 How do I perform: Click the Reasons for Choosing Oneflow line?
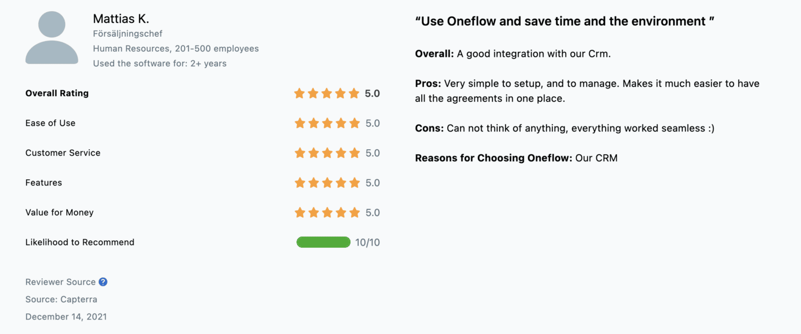516,158
